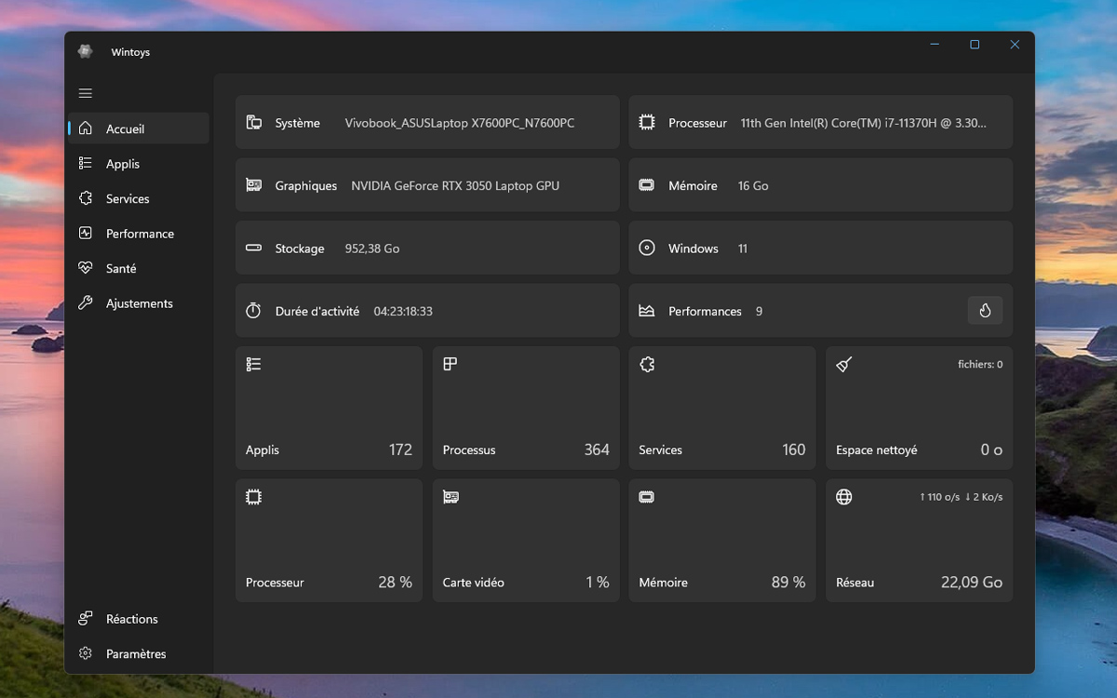Click the Mémoire usage tile at 89 %
Screen dimensions: 1117x698
(722, 540)
